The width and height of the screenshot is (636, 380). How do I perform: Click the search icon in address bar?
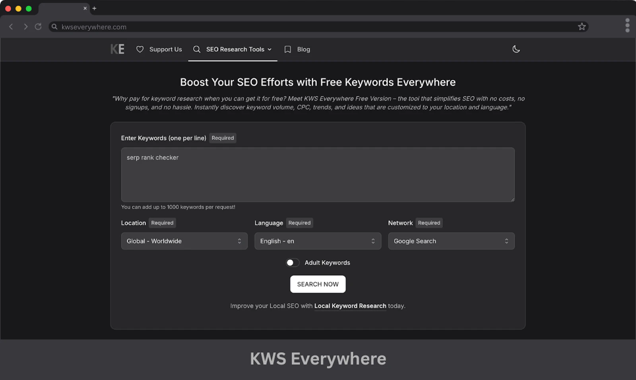point(54,27)
